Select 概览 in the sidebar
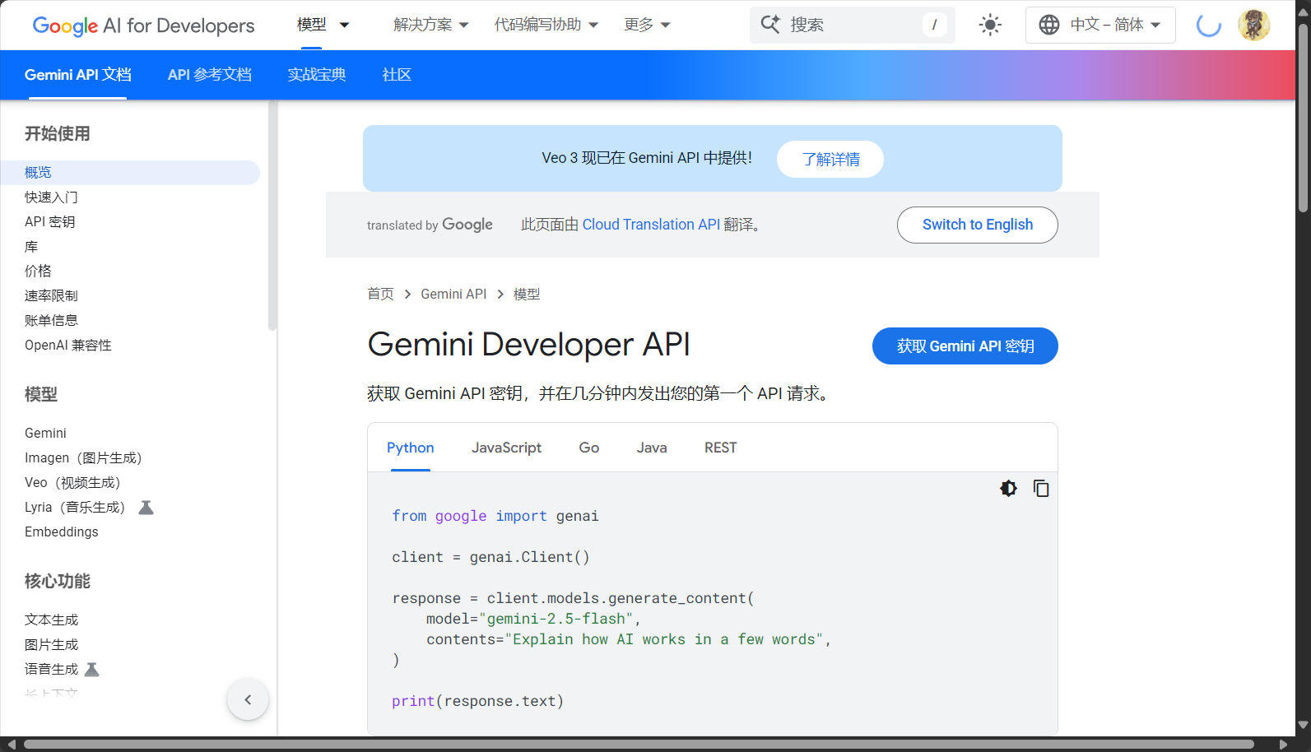Viewport: 1311px width, 752px height. click(130, 173)
